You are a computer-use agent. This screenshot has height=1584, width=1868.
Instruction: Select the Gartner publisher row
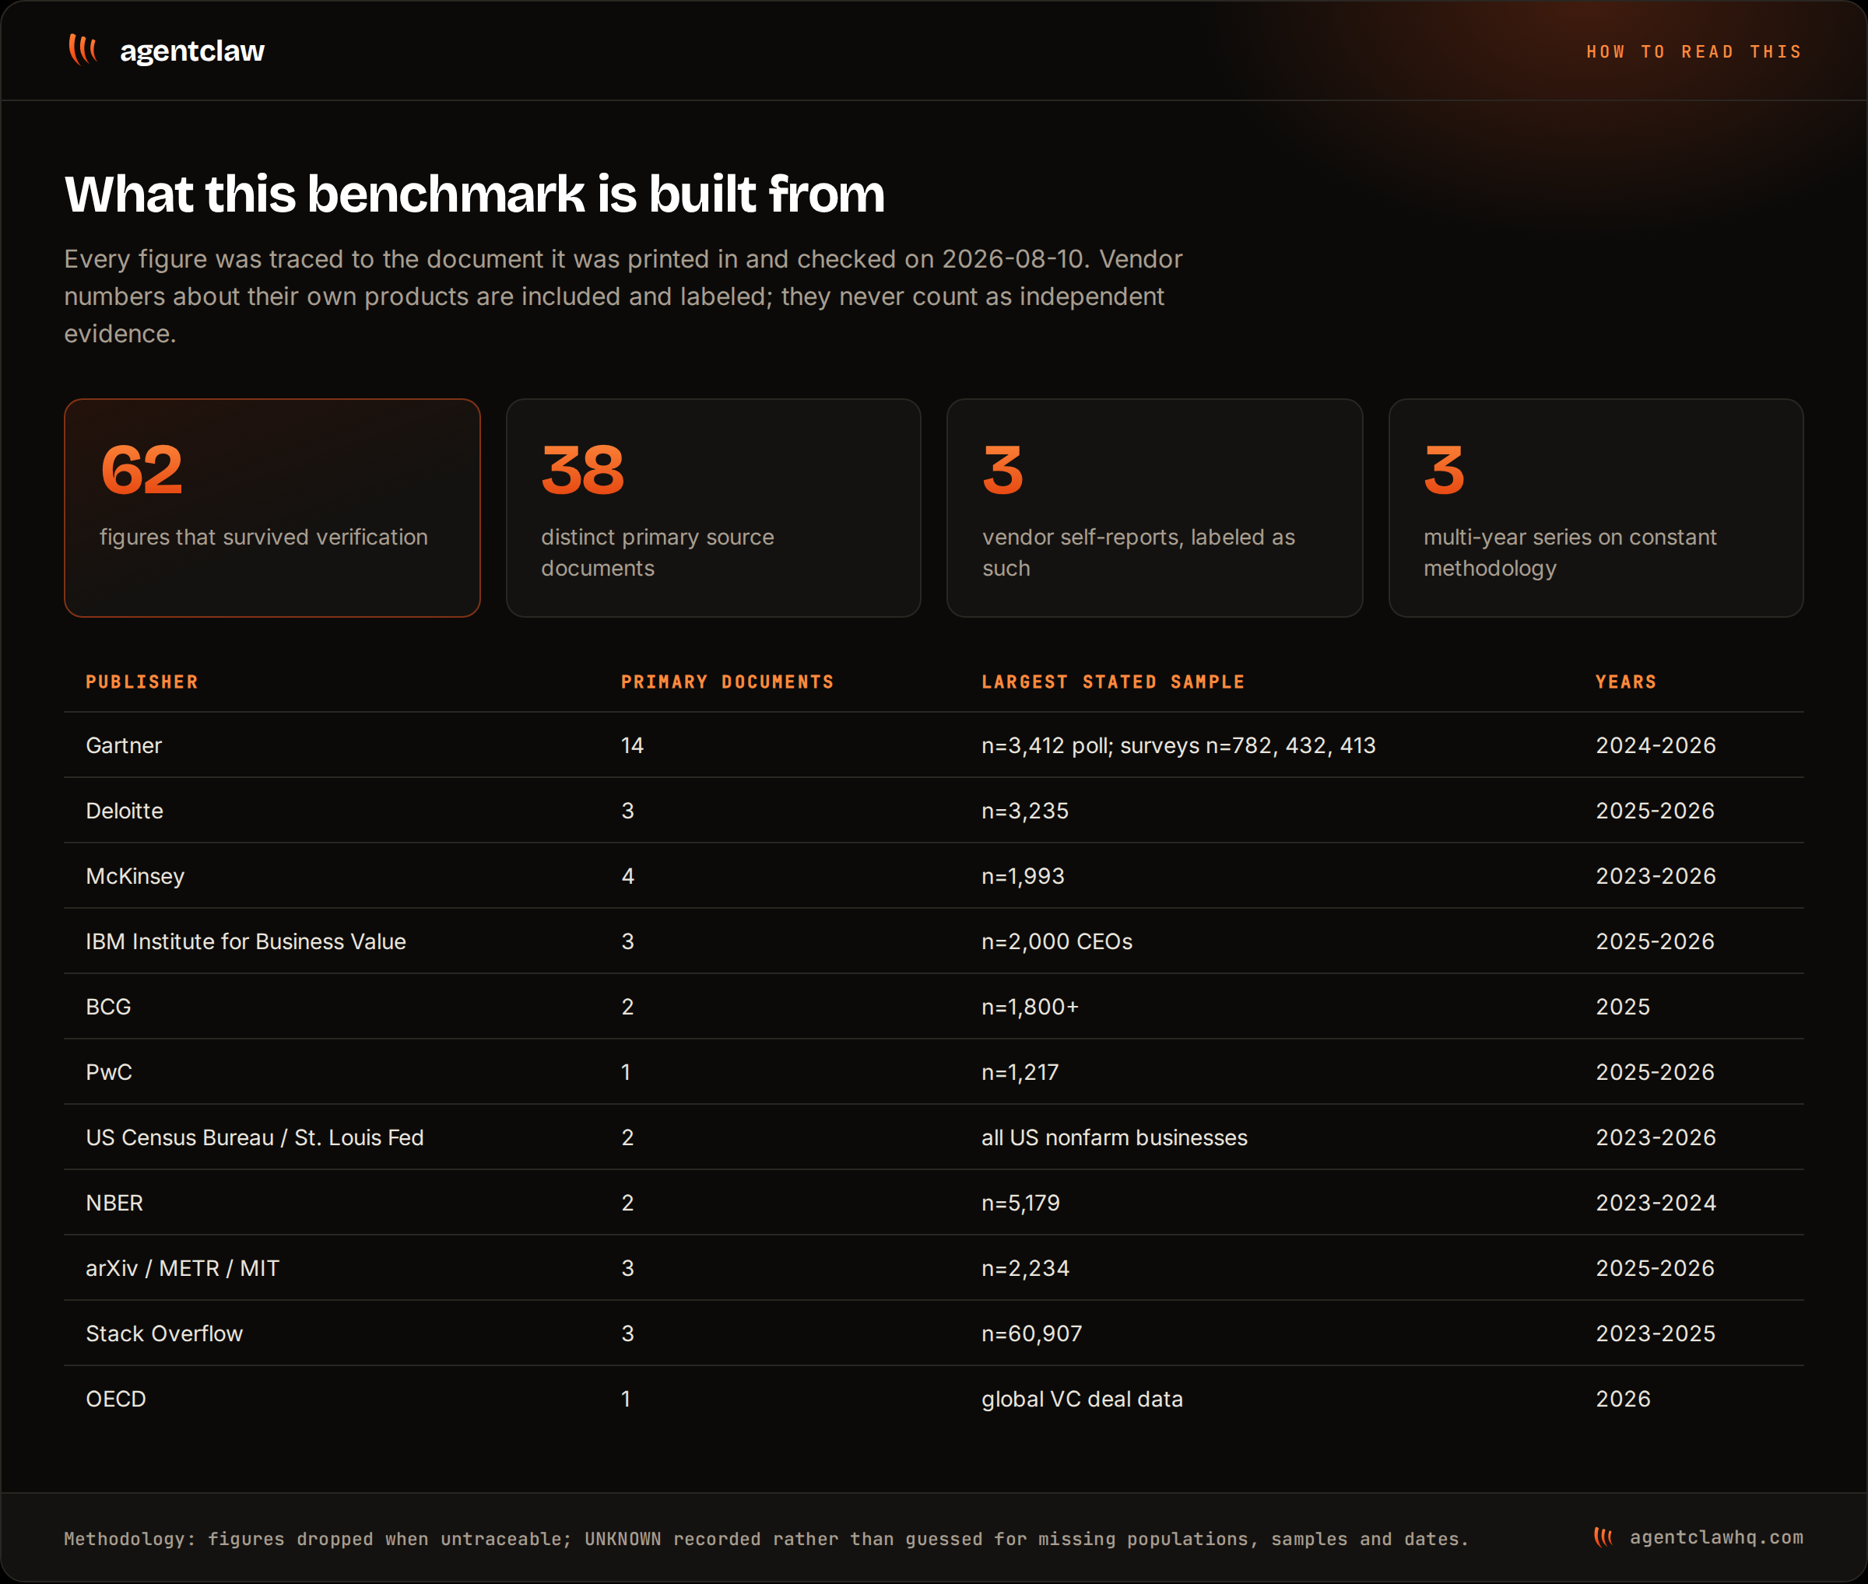point(933,745)
